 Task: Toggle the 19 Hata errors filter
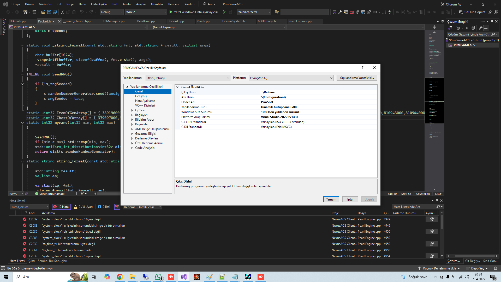click(x=61, y=207)
